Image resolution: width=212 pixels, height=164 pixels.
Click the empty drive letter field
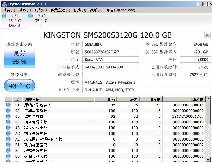click(111, 75)
